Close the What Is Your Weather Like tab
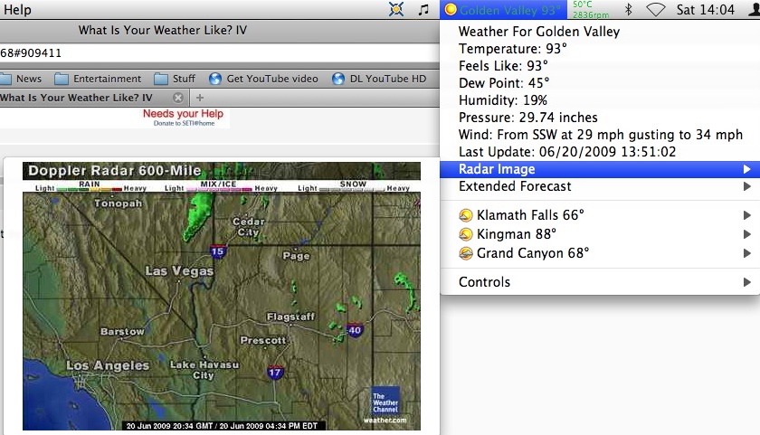This screenshot has height=435, width=760. pyautogui.click(x=177, y=98)
